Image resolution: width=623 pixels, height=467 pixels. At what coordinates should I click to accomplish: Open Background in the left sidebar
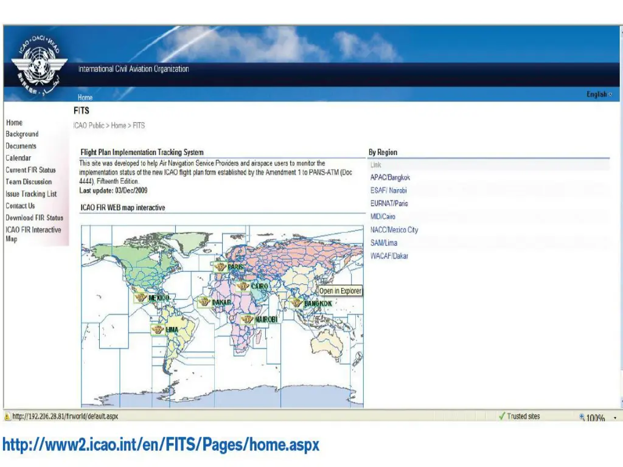pyautogui.click(x=23, y=134)
